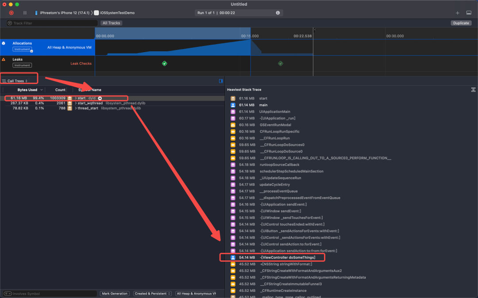Toggle the extended detail sidebar icon
The height and width of the screenshot is (298, 478).
click(221, 81)
